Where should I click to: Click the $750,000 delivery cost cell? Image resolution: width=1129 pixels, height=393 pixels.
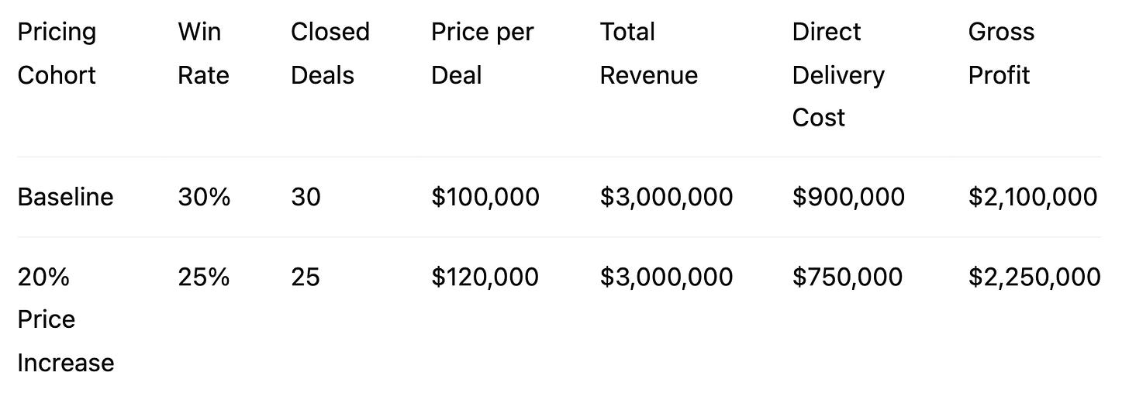coord(848,277)
